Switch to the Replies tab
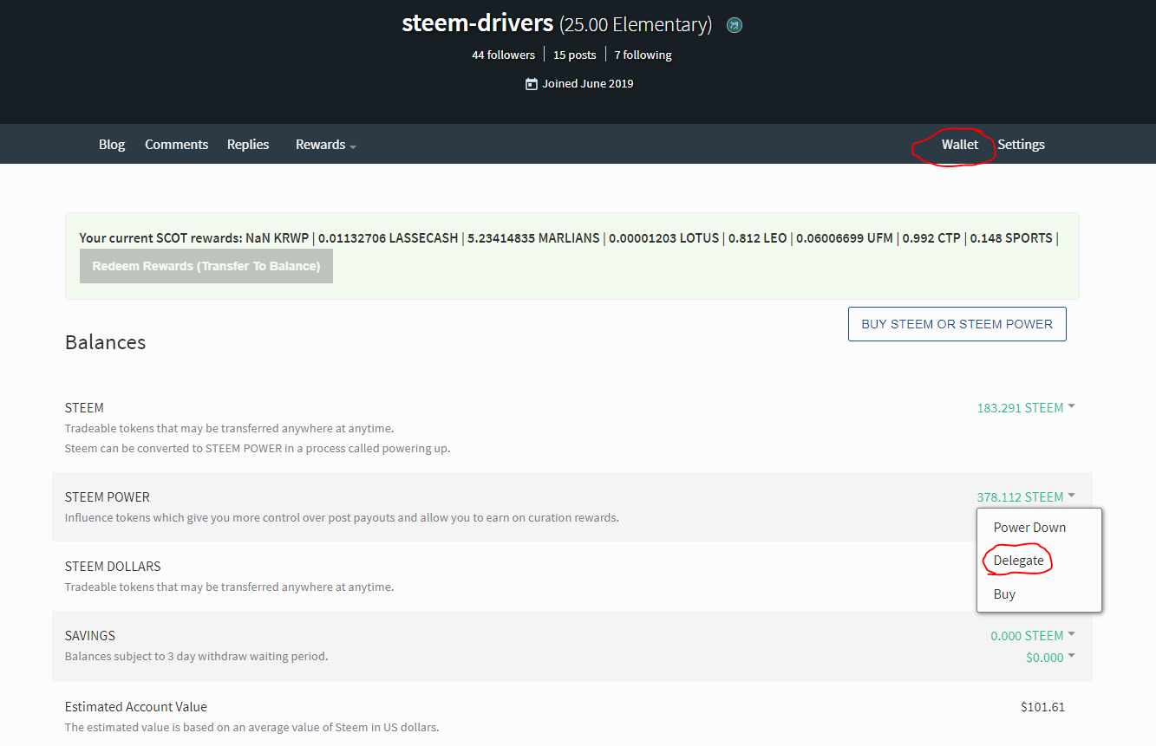Screen dimensions: 1156x746 point(248,145)
